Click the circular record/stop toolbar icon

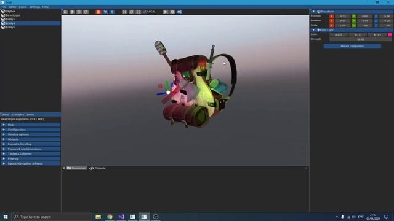[172, 12]
